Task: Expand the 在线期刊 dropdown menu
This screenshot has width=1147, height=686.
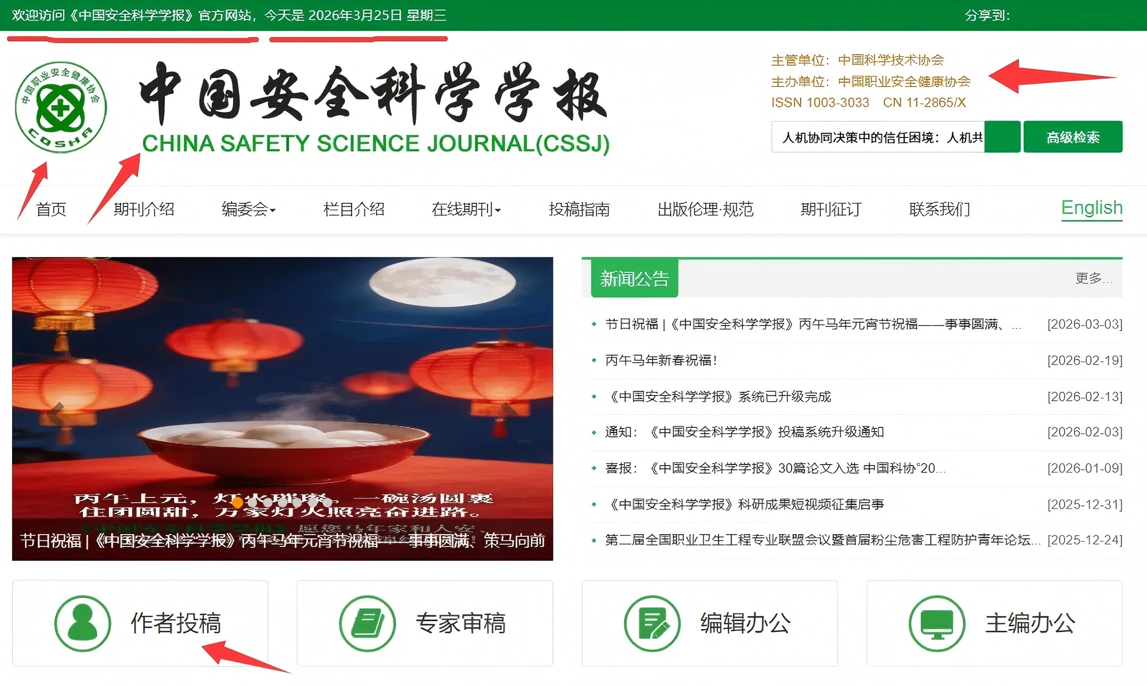Action: point(466,209)
